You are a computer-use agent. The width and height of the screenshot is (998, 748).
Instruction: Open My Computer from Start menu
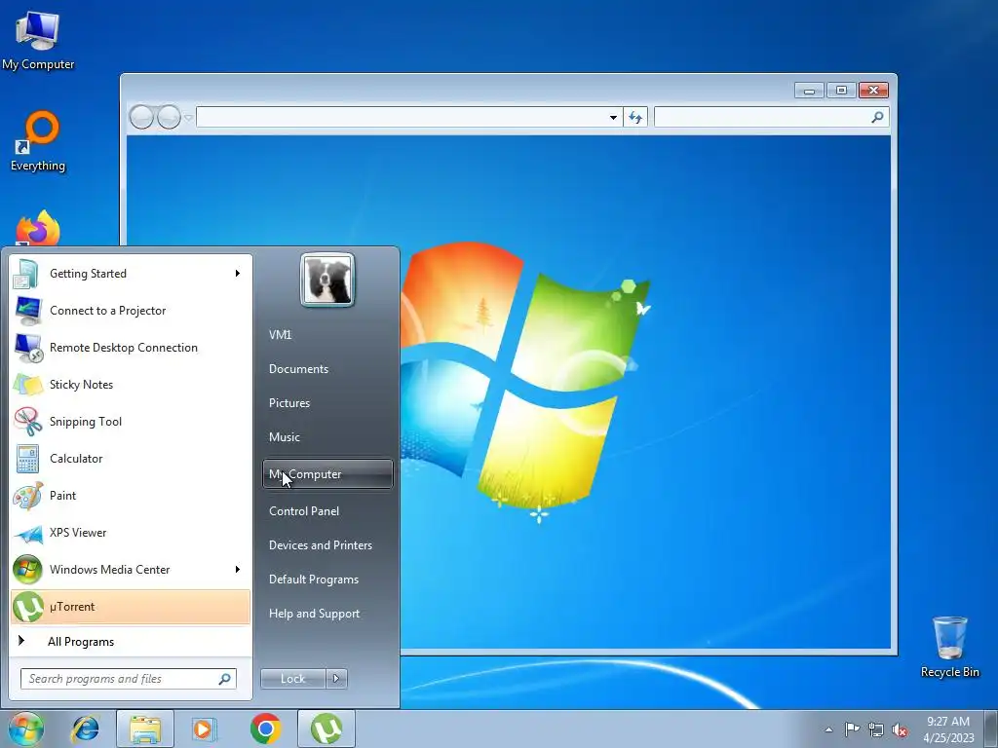(x=327, y=474)
